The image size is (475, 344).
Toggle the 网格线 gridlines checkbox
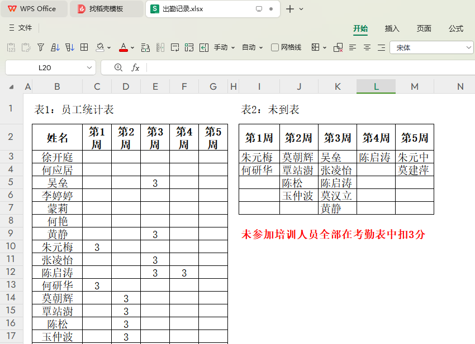275,47
